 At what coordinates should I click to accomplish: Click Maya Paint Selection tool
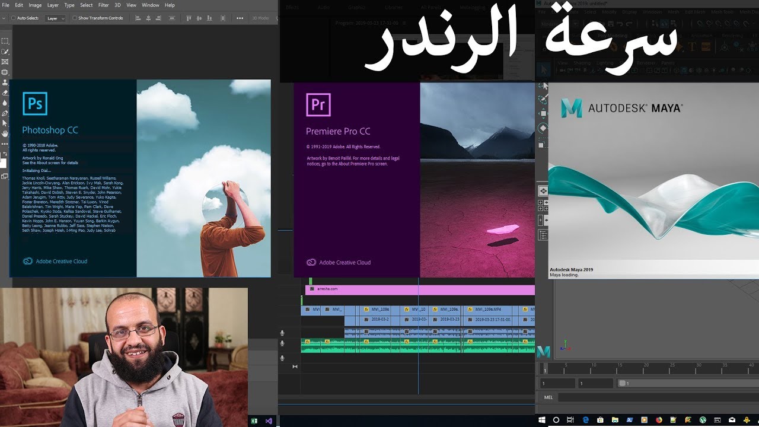[x=543, y=98]
